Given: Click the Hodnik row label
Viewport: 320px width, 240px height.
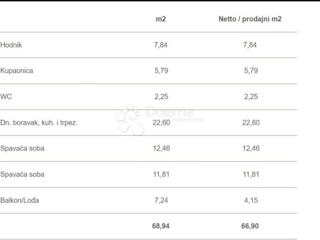Looking at the screenshot, I should click(x=11, y=45).
